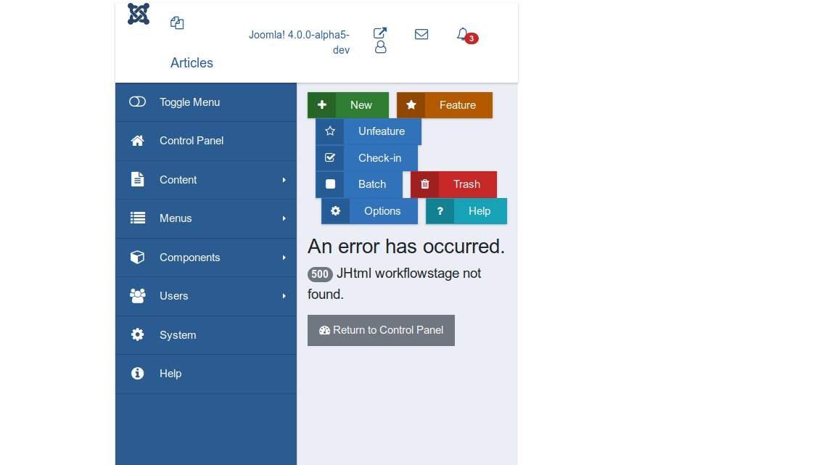Select 'JHtml workflowstage not found.' message

pyautogui.click(x=395, y=284)
